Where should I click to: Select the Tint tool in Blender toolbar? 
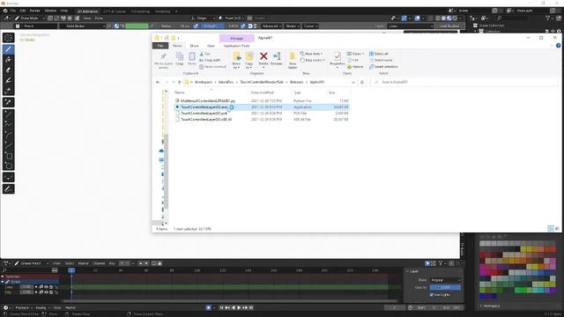(x=8, y=80)
